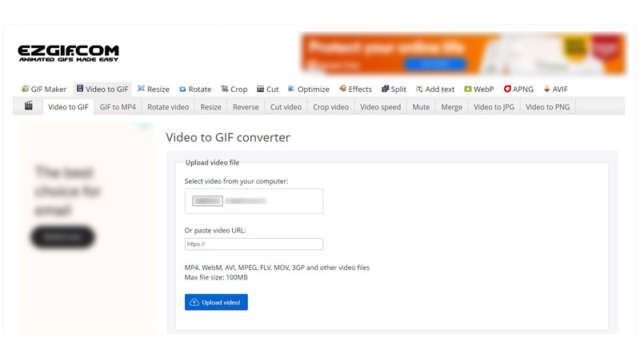Open Add text menu item
Screen dimensions: 640x357
click(x=435, y=89)
